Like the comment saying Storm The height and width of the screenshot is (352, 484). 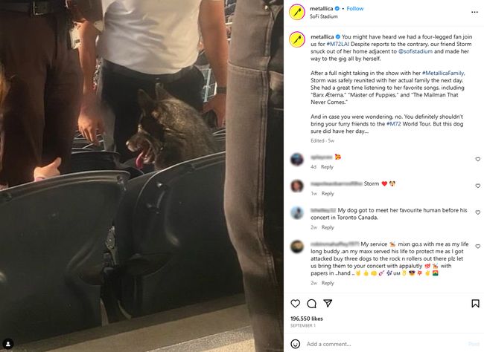[478, 186]
